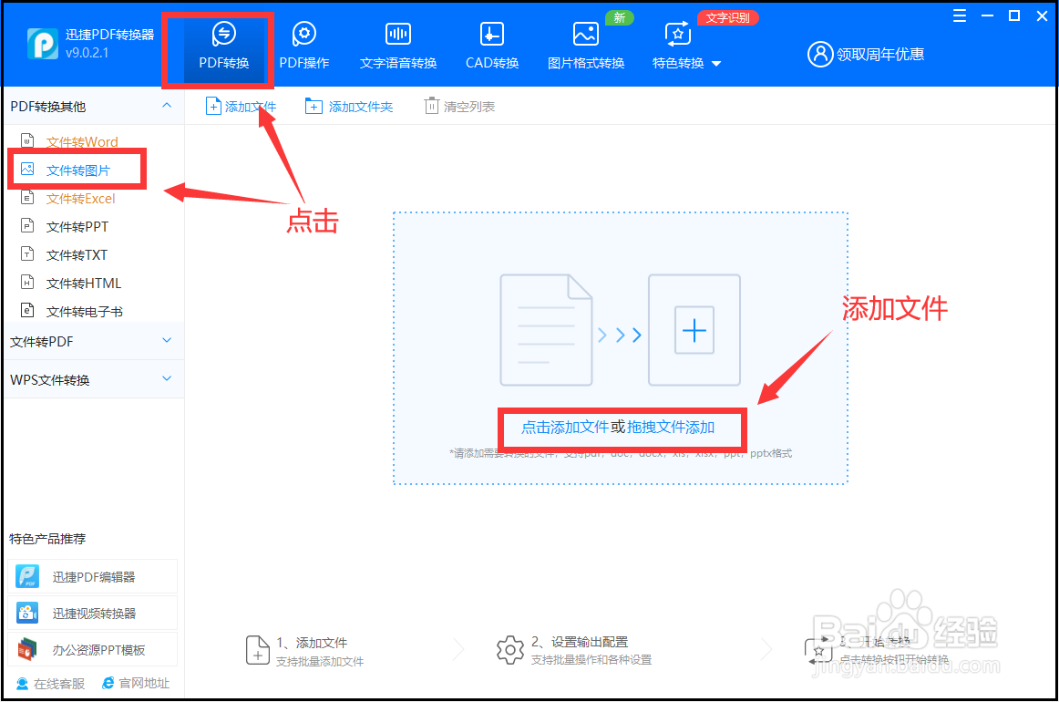Open the 特色转换 tab label
Screen dimensions: 1059x702
tap(678, 63)
